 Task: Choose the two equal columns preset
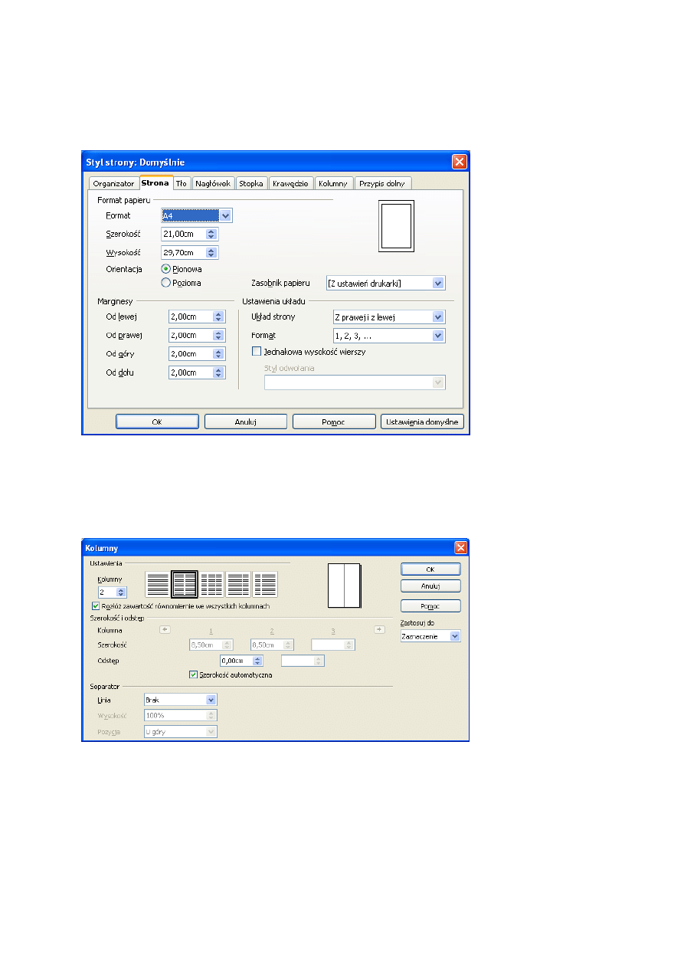185,585
